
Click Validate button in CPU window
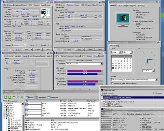pos(38,49)
